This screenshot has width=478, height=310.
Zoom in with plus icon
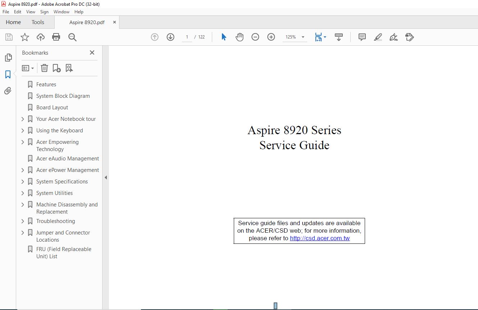pyautogui.click(x=271, y=37)
